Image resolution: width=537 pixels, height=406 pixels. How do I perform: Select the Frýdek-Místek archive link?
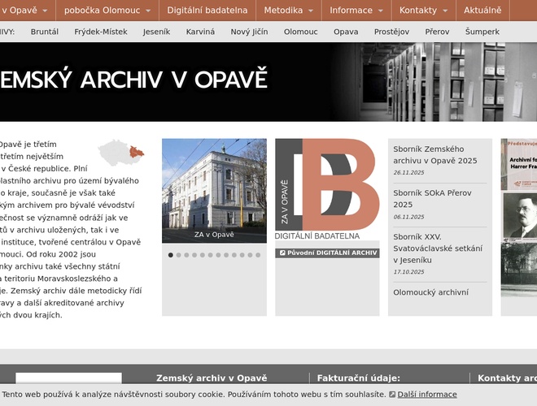[x=101, y=32]
